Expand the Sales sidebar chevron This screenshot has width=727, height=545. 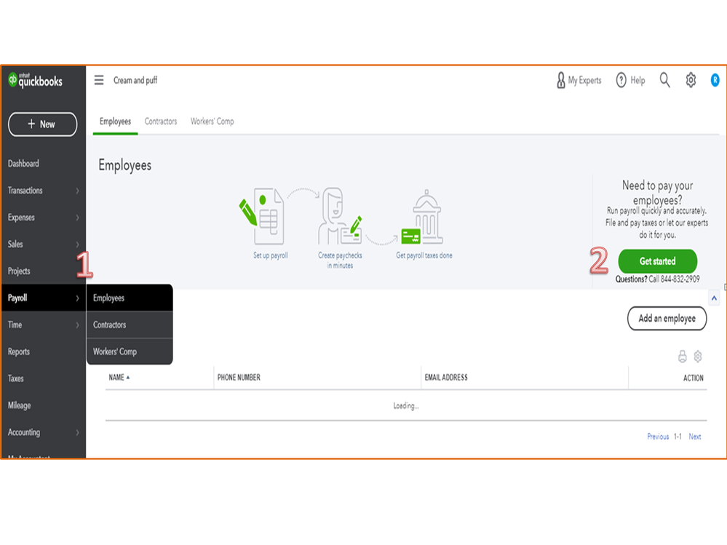(x=77, y=244)
